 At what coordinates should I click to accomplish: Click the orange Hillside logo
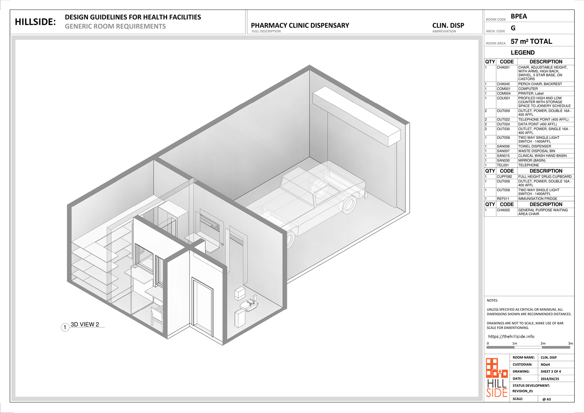[x=496, y=377]
